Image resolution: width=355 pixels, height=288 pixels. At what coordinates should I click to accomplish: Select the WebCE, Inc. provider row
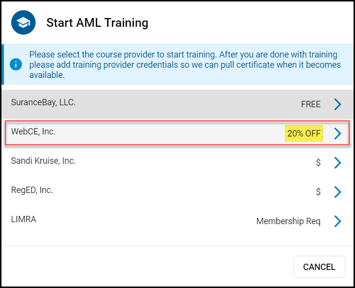coord(177,133)
